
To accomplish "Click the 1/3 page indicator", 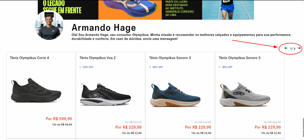I will pyautogui.click(x=292, y=49).
